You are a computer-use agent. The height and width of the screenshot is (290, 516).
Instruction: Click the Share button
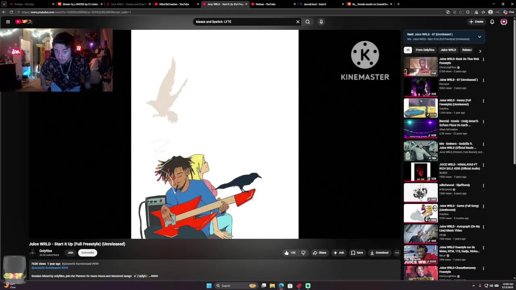(319, 253)
